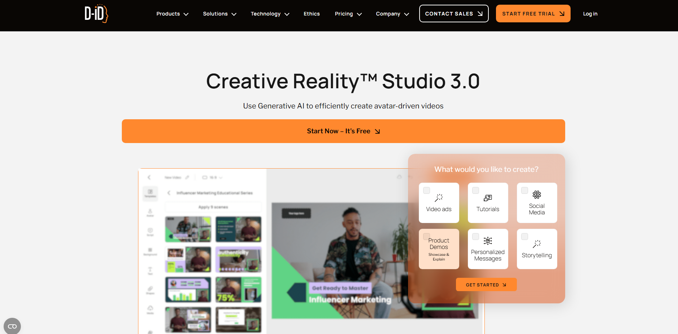
Task: Open the Solutions dropdown
Action: [220, 14]
